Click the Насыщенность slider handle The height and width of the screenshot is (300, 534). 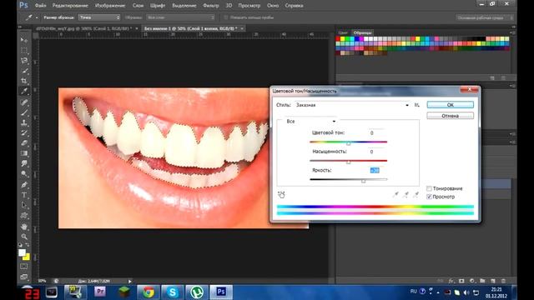(349, 162)
